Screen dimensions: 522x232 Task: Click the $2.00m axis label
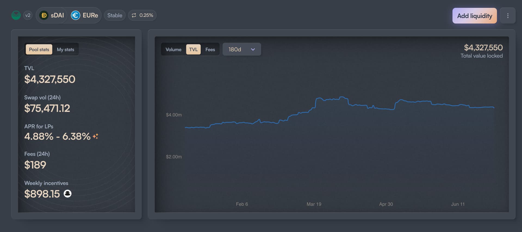[x=174, y=157]
